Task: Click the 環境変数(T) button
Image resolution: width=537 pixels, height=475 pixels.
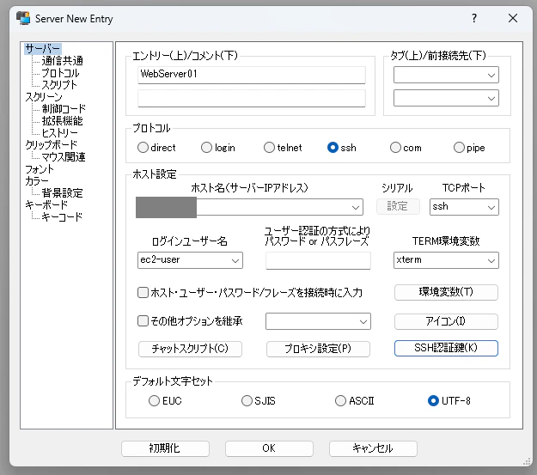Action: click(x=446, y=292)
